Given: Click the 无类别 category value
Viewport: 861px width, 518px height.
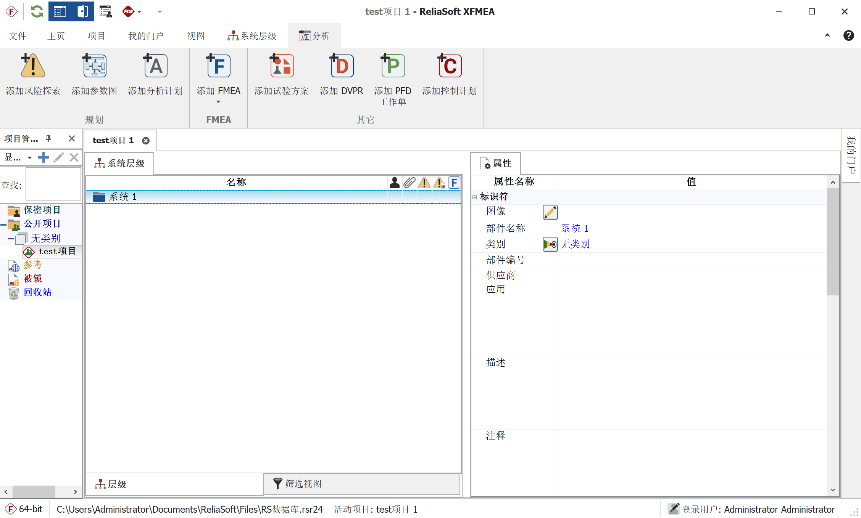Looking at the screenshot, I should pyautogui.click(x=575, y=244).
